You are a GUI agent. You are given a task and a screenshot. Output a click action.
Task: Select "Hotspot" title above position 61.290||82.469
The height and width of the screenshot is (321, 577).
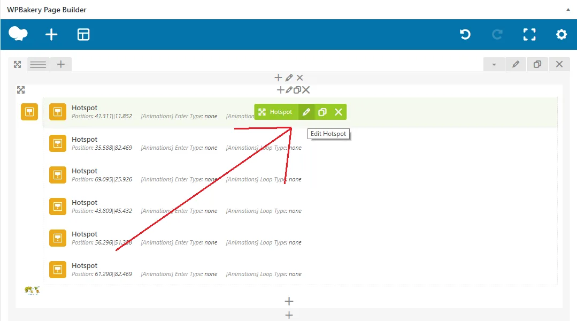84,266
